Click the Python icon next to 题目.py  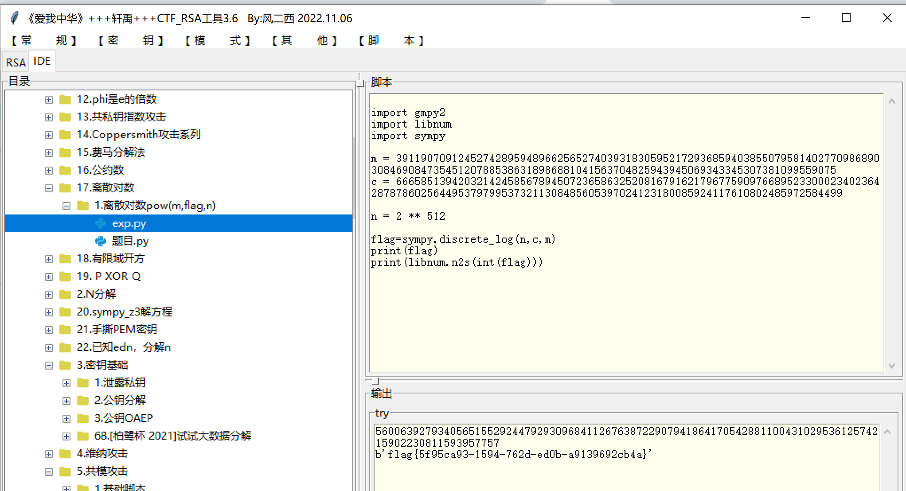point(101,241)
